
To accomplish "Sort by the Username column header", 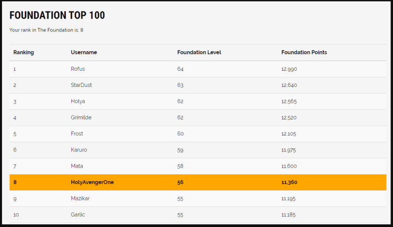I will point(84,52).
